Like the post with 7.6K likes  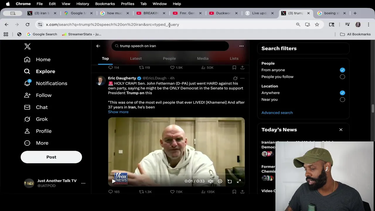[x=176, y=192]
